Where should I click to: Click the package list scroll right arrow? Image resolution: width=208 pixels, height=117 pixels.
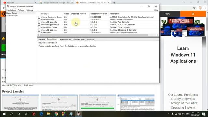158,35
